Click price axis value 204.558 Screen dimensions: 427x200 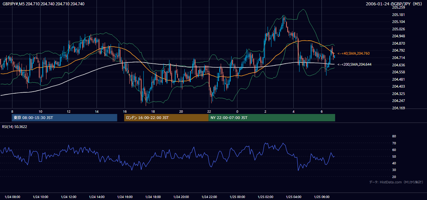click(x=398, y=72)
